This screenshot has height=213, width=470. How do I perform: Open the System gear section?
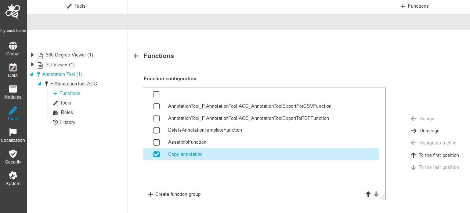pos(13,179)
